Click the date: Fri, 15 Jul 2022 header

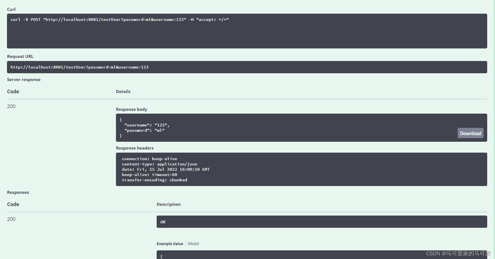click(x=166, y=169)
